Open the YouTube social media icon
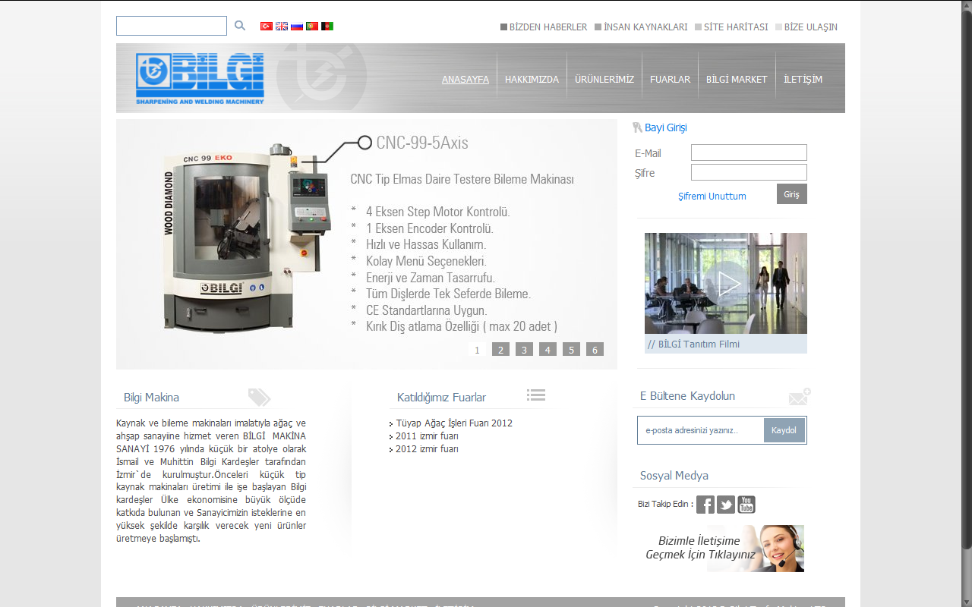Screen dimensions: 972x607 pyautogui.click(x=746, y=505)
